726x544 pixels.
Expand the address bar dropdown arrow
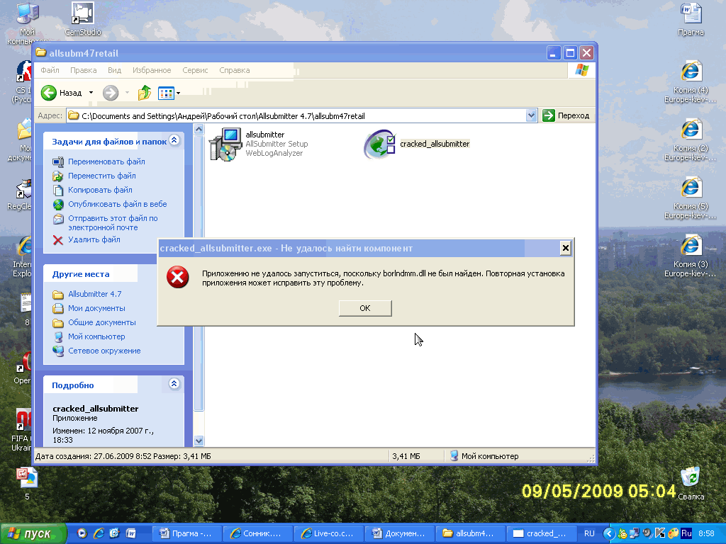point(532,115)
